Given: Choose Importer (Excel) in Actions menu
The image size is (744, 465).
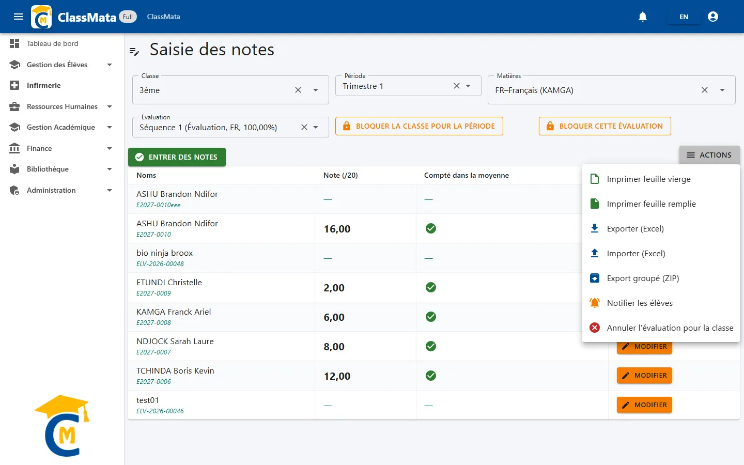Looking at the screenshot, I should pyautogui.click(x=661, y=253).
